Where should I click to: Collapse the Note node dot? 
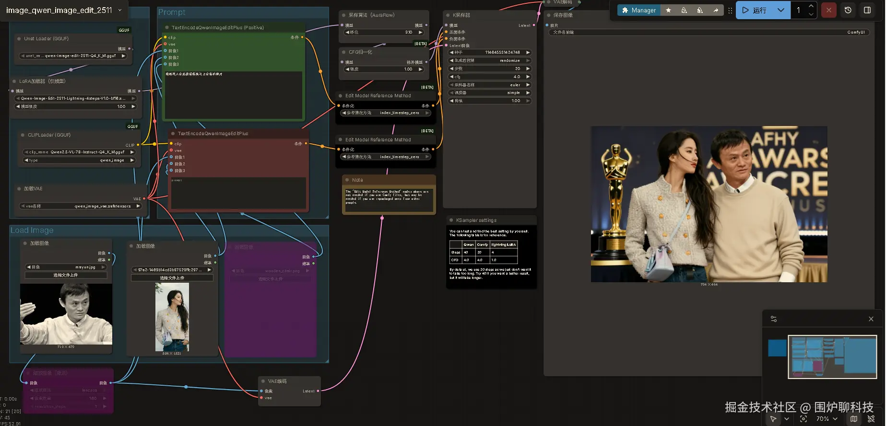(347, 180)
